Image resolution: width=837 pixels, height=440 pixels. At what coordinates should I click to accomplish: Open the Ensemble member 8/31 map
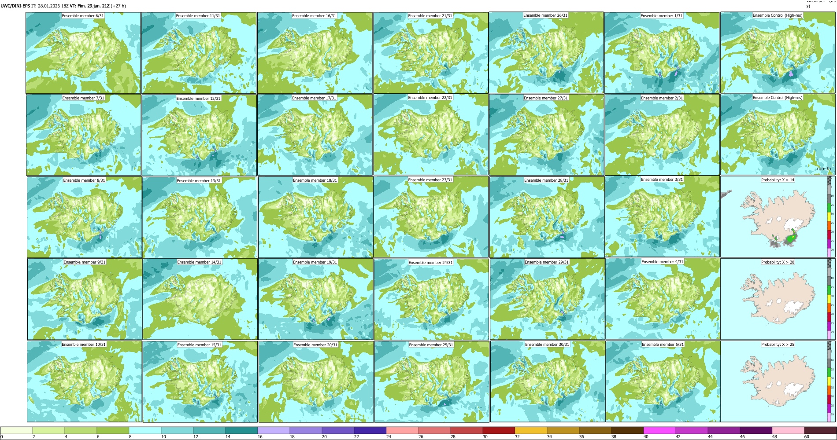pos(85,217)
